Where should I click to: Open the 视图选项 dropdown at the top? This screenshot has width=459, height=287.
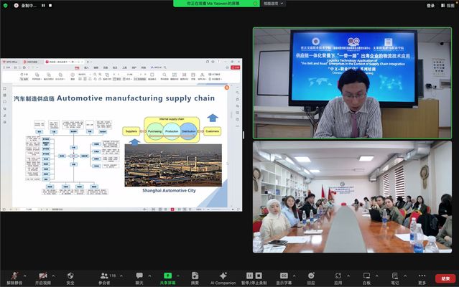(272, 4)
